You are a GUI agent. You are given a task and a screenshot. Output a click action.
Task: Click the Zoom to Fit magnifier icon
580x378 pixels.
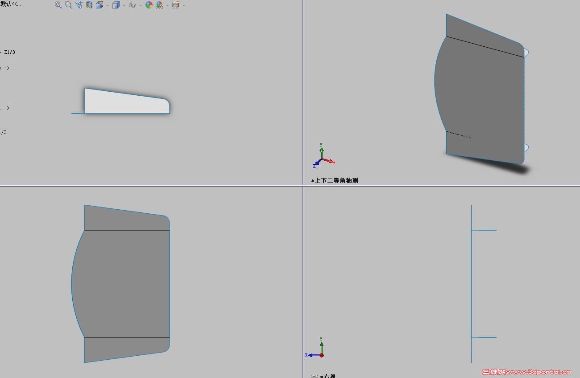pyautogui.click(x=58, y=5)
